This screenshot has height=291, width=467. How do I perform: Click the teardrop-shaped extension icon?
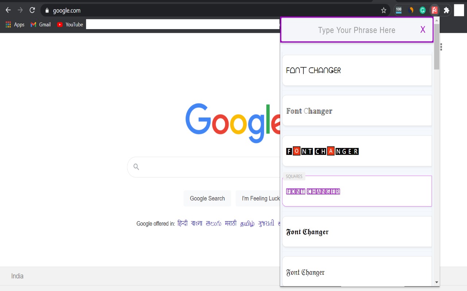click(411, 10)
